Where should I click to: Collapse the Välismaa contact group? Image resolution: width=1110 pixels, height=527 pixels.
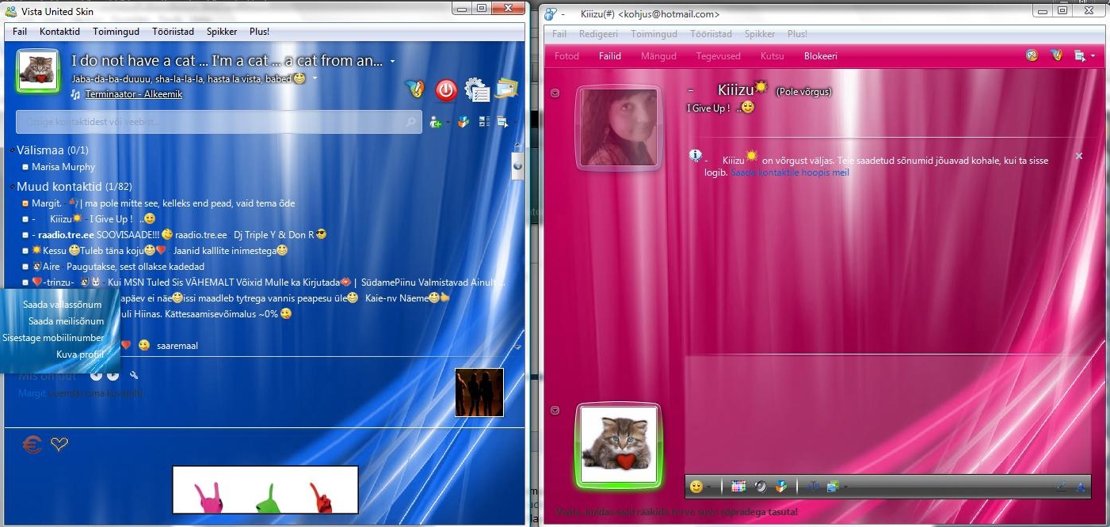point(13,150)
